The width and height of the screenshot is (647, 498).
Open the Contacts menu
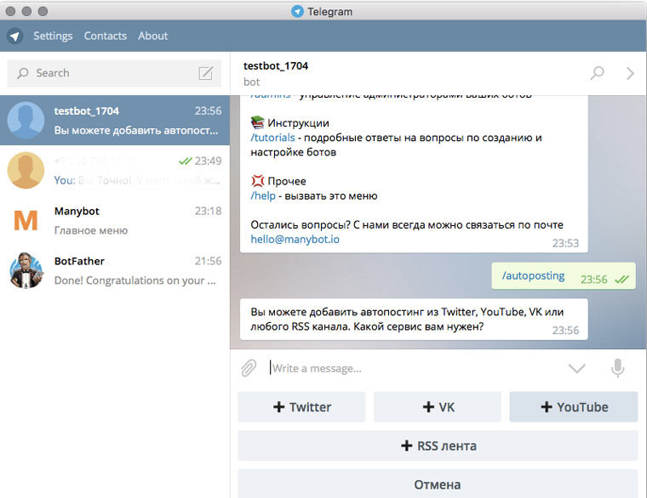coord(106,36)
